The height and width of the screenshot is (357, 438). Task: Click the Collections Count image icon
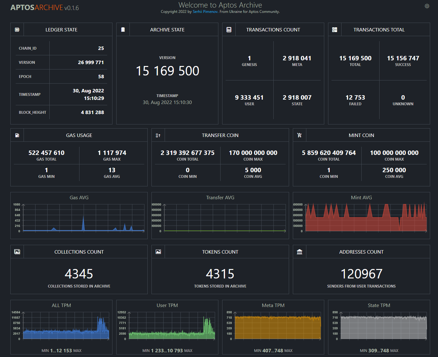(17, 252)
